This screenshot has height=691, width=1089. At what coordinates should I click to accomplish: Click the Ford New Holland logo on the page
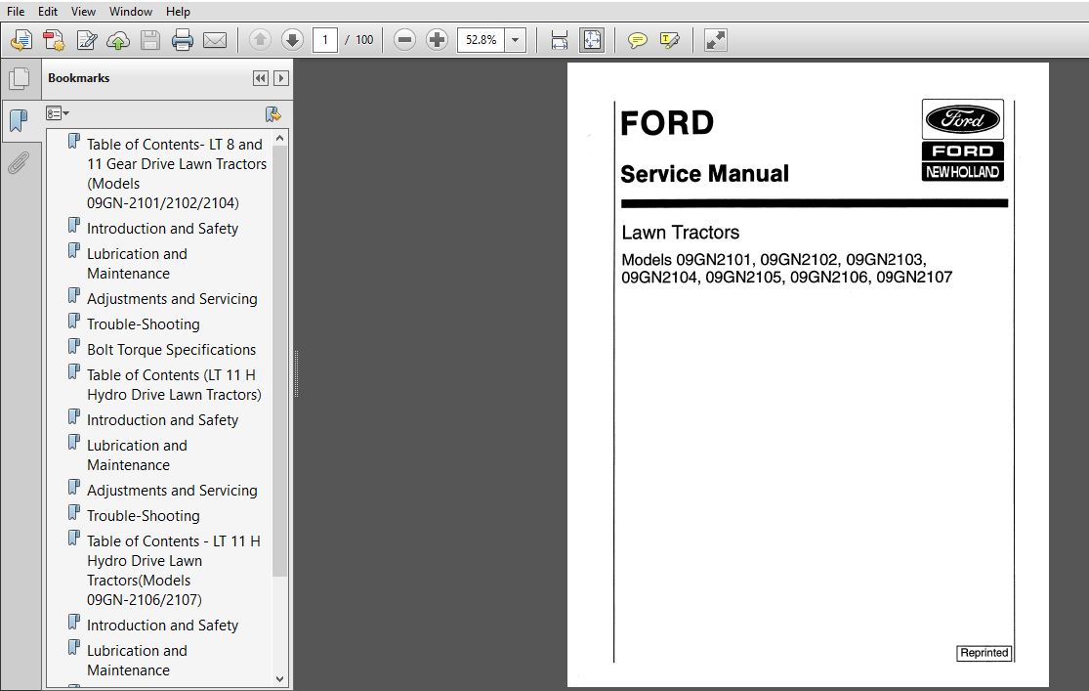[963, 141]
